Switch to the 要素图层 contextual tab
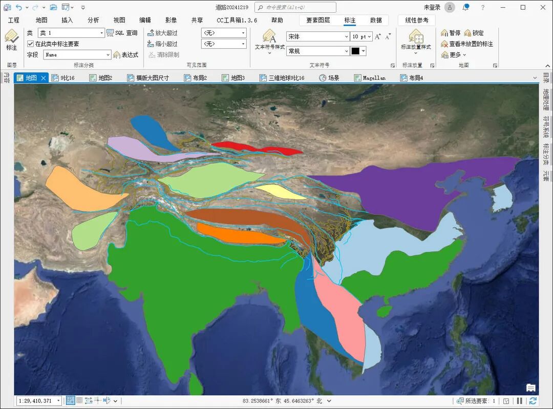Viewport: 553px width, 409px height. point(318,20)
